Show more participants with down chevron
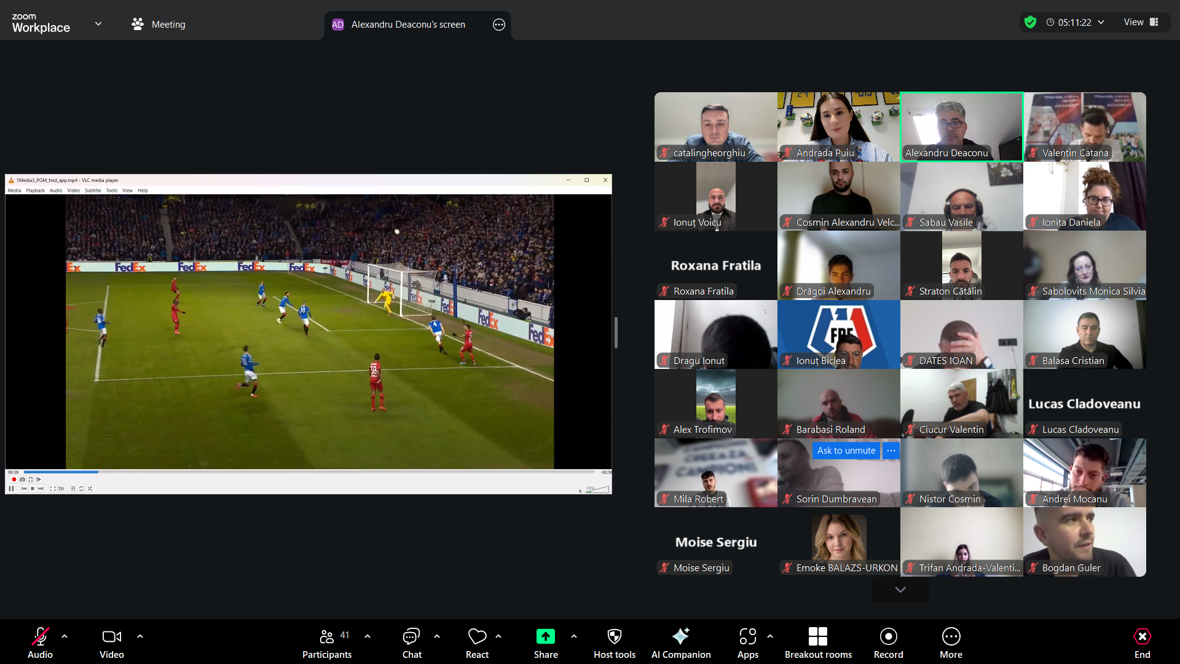 tap(900, 590)
